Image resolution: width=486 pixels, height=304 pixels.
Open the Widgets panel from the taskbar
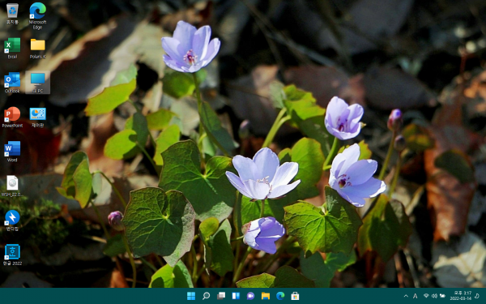click(236, 296)
